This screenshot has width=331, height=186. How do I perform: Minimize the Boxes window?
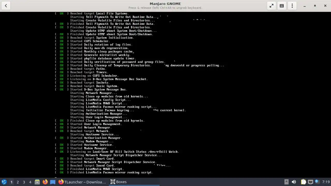[305, 6]
